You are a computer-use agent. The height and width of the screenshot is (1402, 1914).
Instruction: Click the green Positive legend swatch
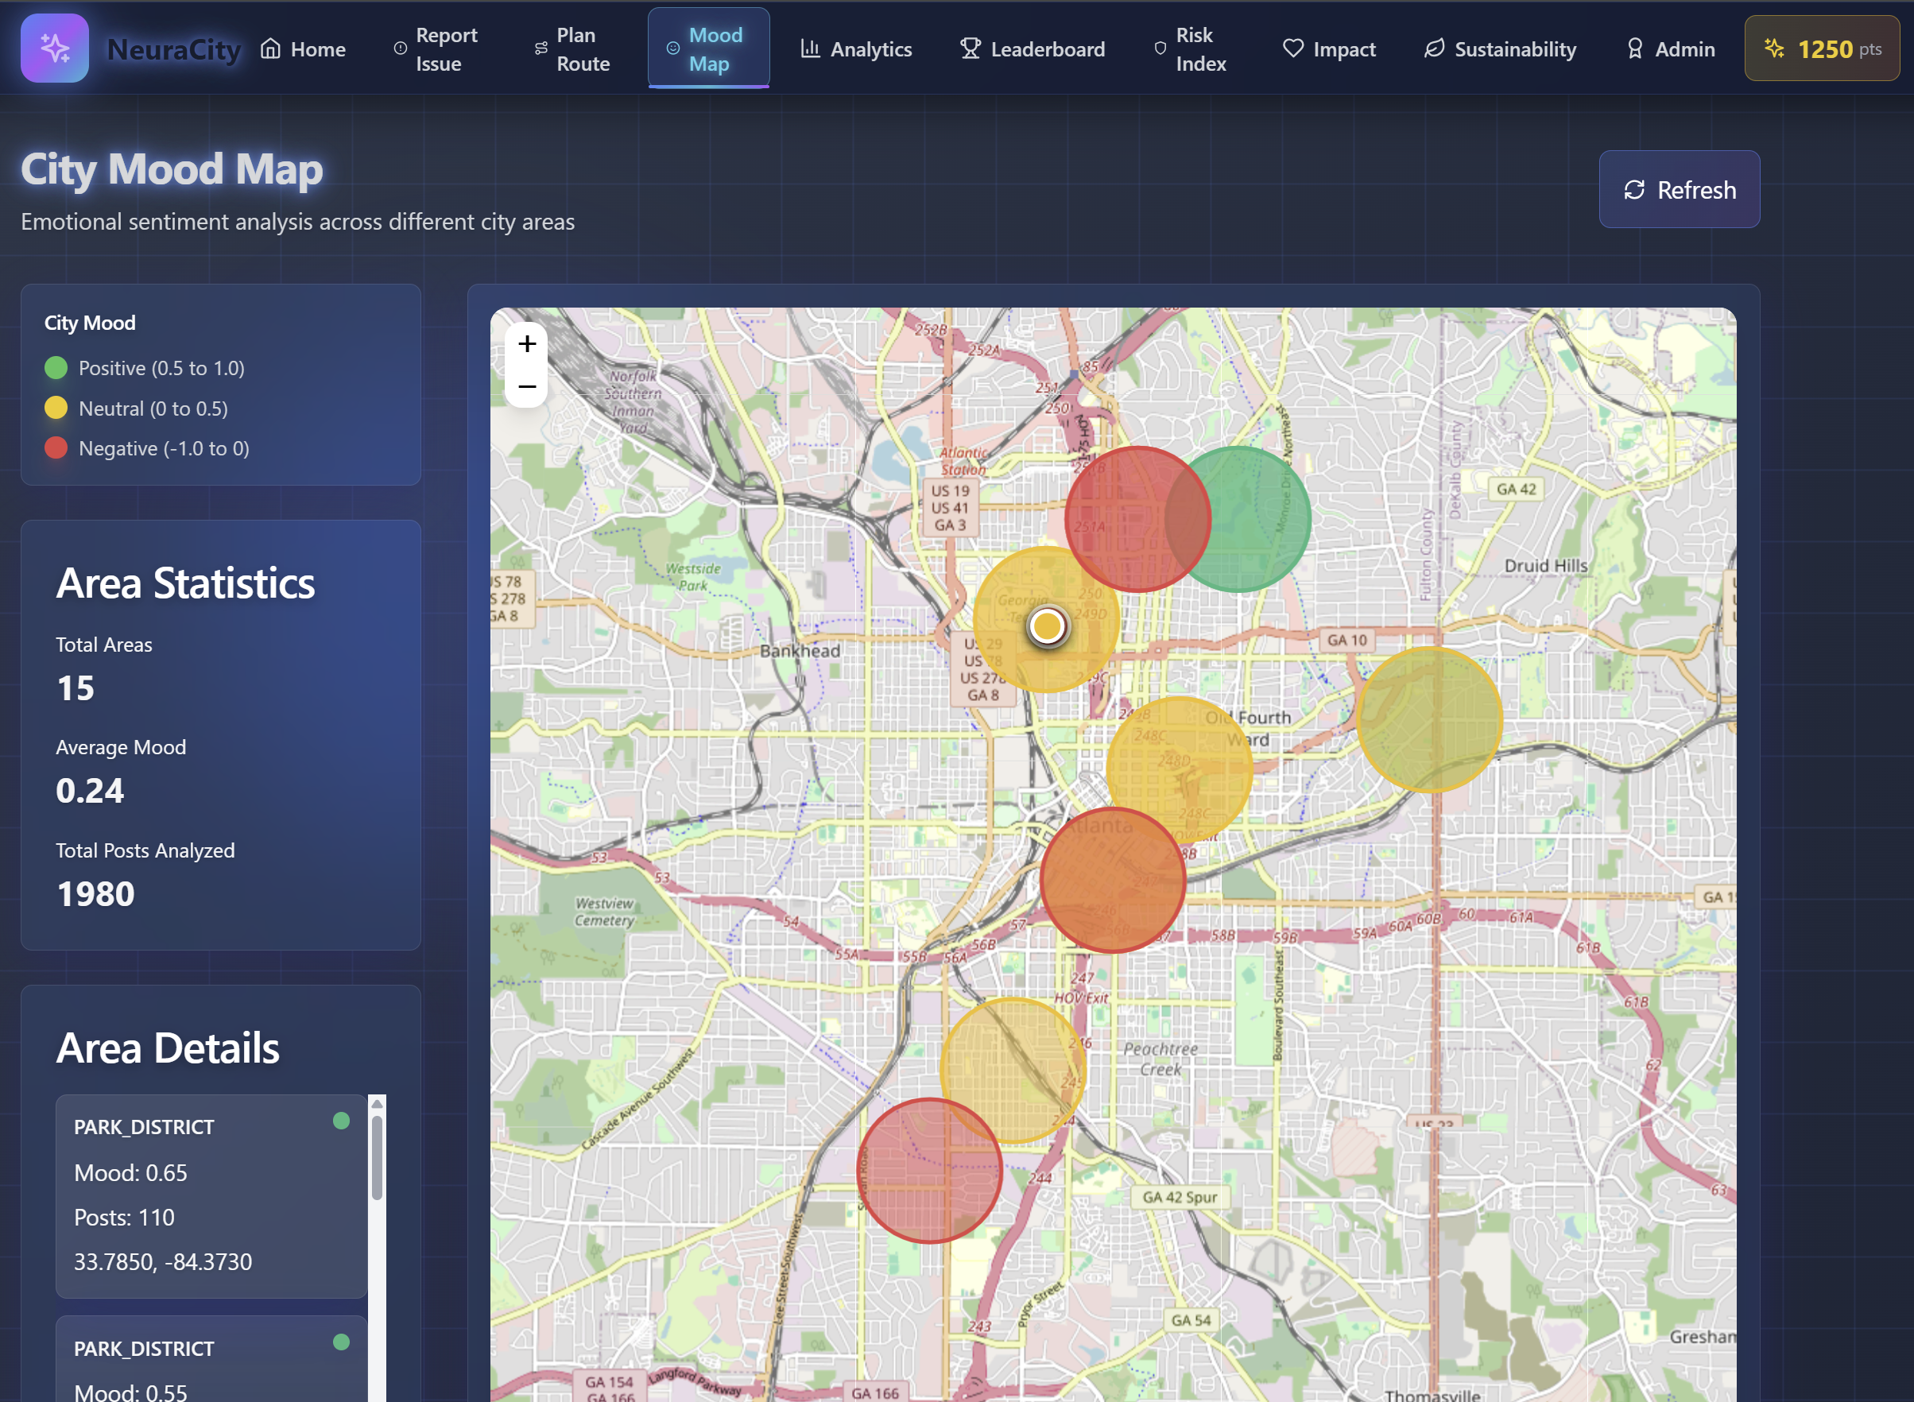pos(56,367)
